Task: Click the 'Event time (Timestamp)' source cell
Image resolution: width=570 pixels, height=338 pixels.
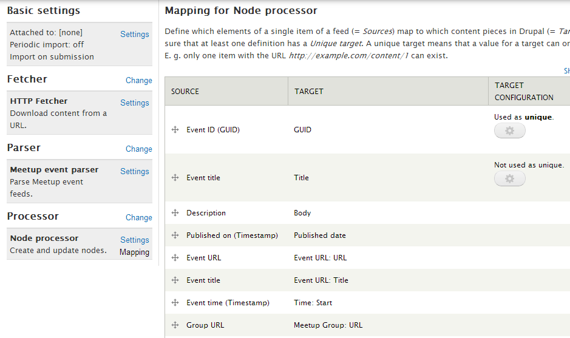Action: [228, 303]
